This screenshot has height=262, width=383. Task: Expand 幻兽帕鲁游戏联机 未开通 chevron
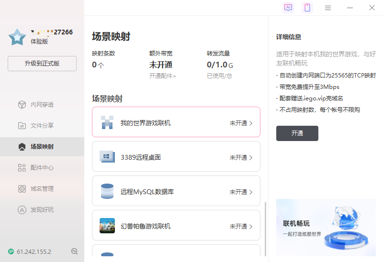point(251,227)
